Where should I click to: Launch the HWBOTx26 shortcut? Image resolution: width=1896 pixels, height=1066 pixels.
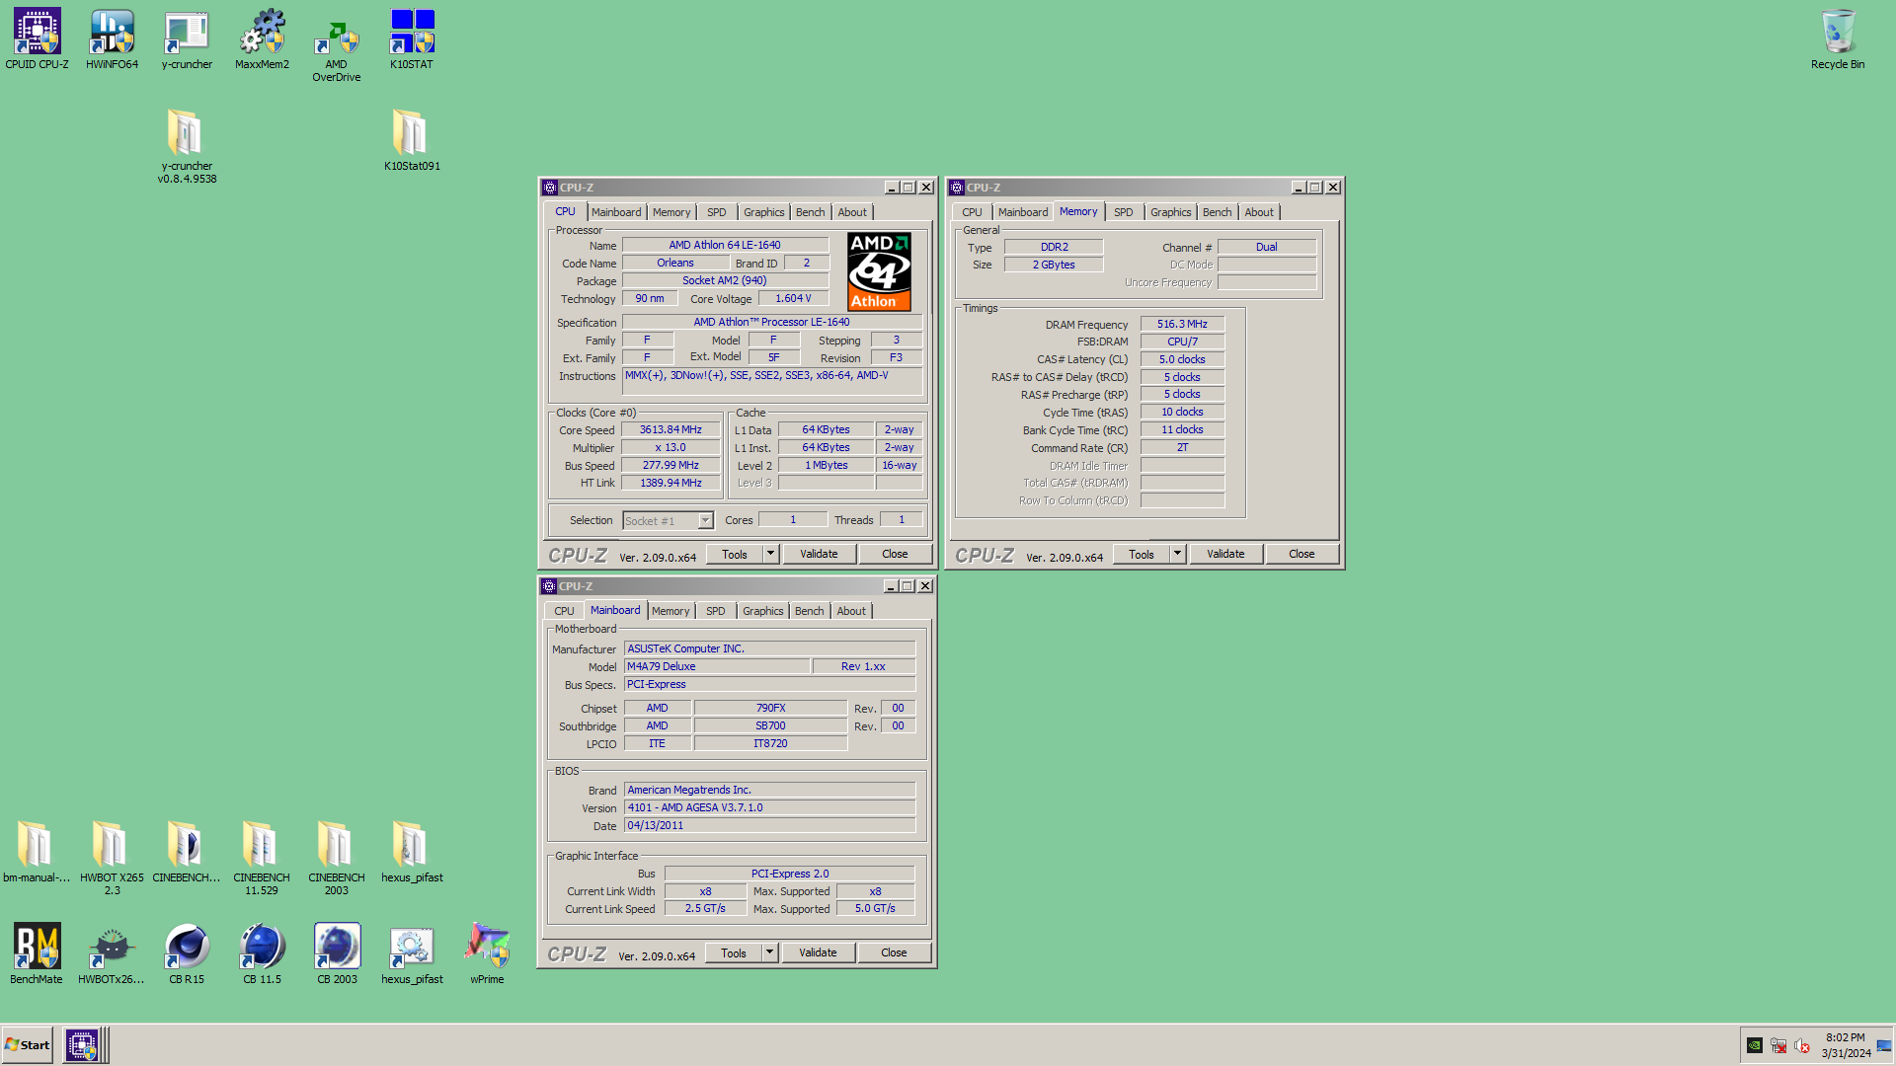click(x=112, y=952)
